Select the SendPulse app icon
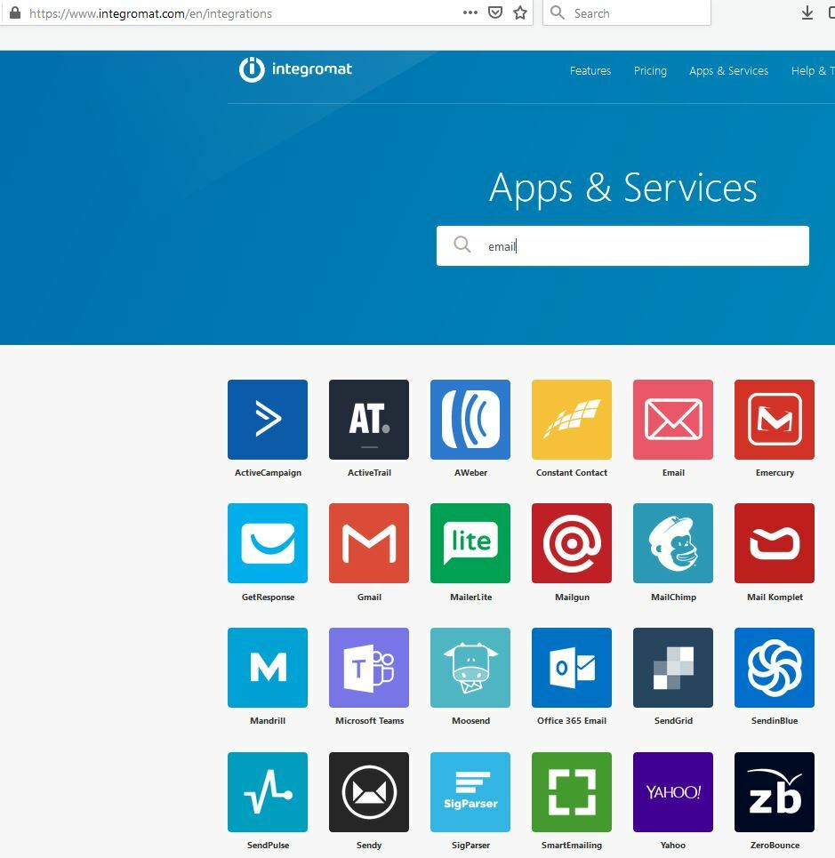835x858 pixels. (x=268, y=792)
